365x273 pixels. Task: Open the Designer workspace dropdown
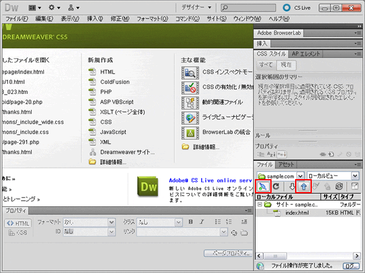(x=197, y=7)
